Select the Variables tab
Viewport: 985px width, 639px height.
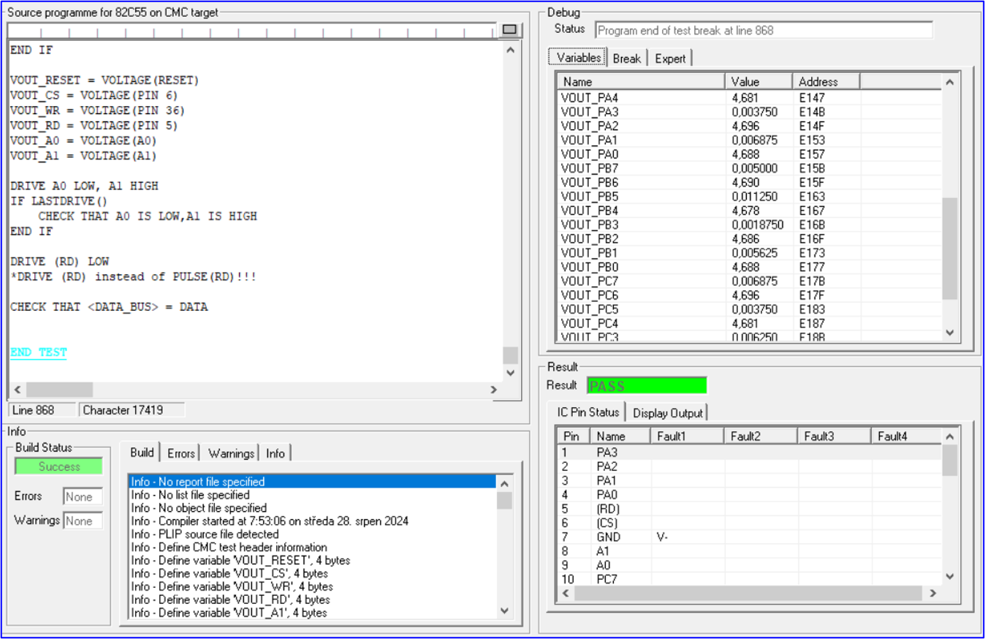(x=578, y=58)
